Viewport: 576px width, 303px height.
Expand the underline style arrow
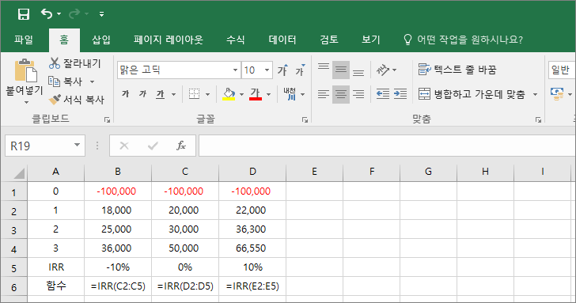[x=173, y=94]
